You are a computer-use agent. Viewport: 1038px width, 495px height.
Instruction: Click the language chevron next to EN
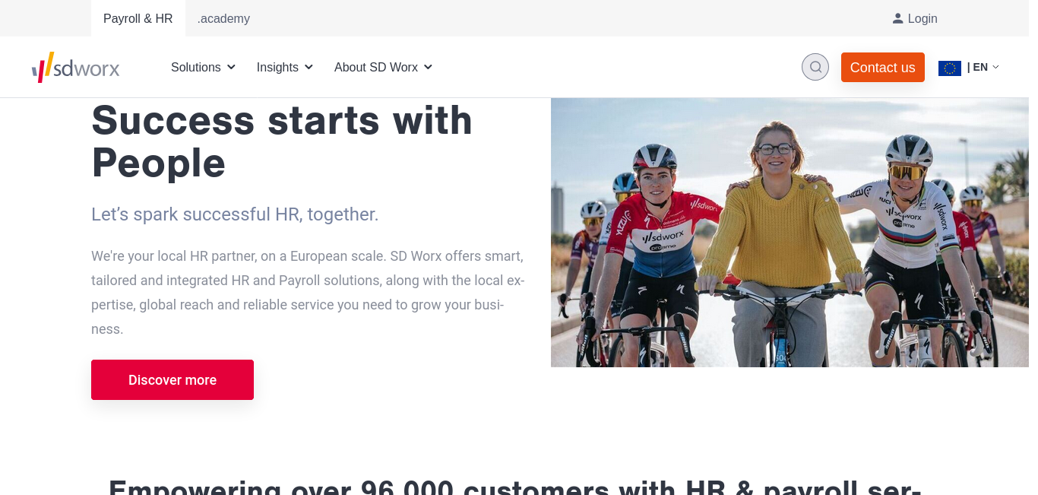click(995, 67)
